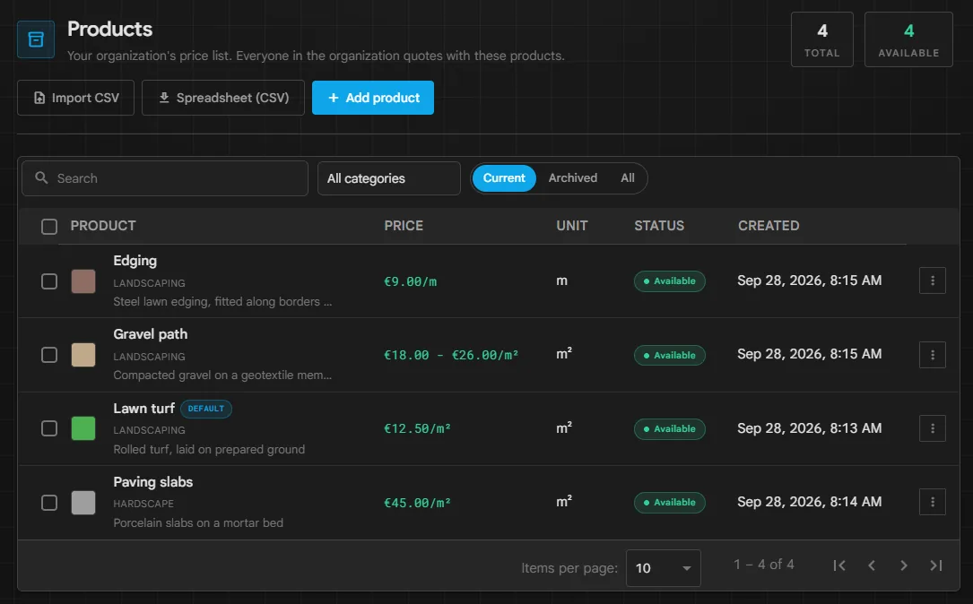This screenshot has width=973, height=604.
Task: Open the three-dot menu for Paving slabs
Action: pos(932,503)
